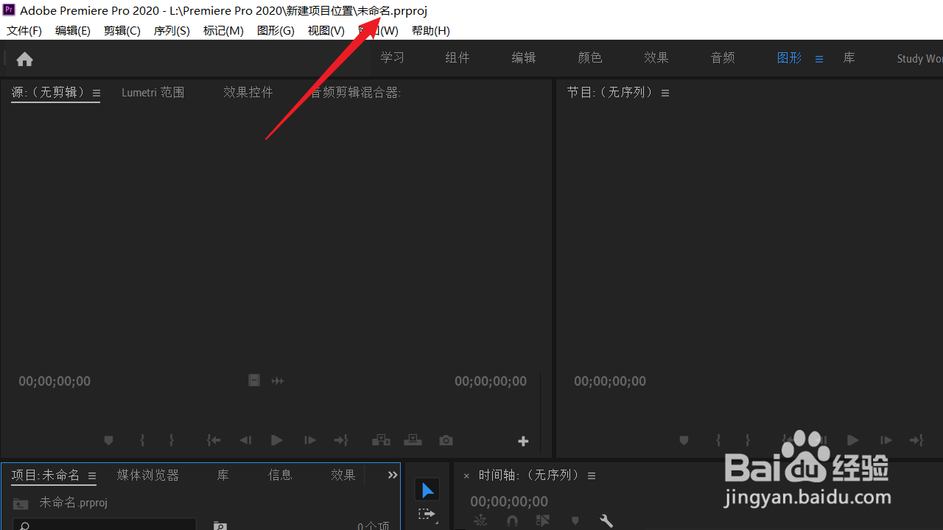Add marker in the Program monitor

pyautogui.click(x=684, y=440)
